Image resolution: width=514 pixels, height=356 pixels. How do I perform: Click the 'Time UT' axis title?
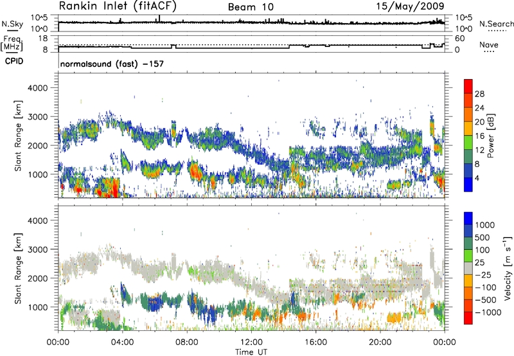point(251,352)
